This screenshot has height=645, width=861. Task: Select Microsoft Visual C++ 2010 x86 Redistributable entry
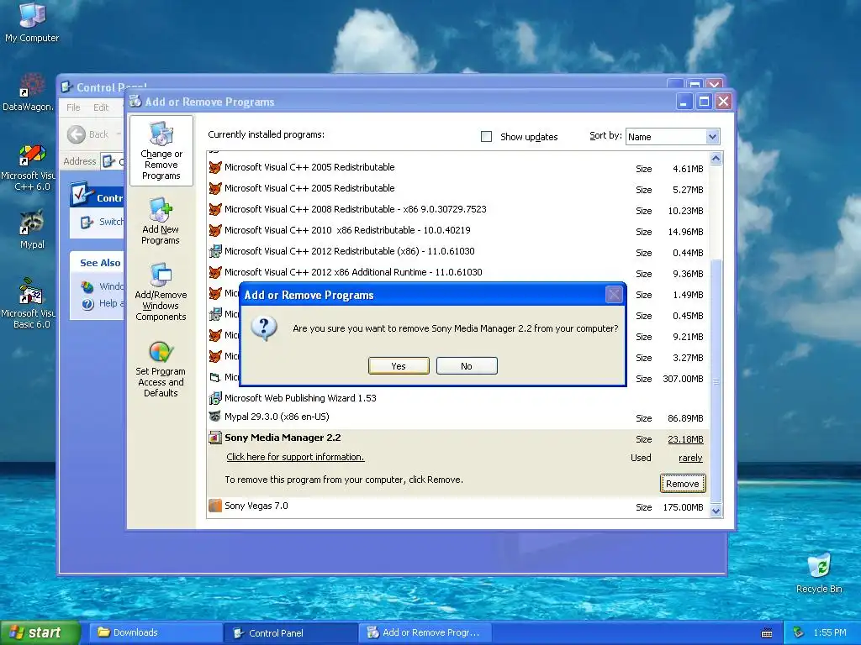point(458,230)
